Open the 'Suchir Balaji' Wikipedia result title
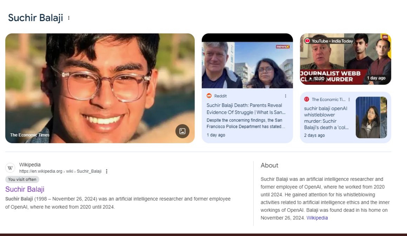This screenshot has height=236, width=407. (x=25, y=189)
